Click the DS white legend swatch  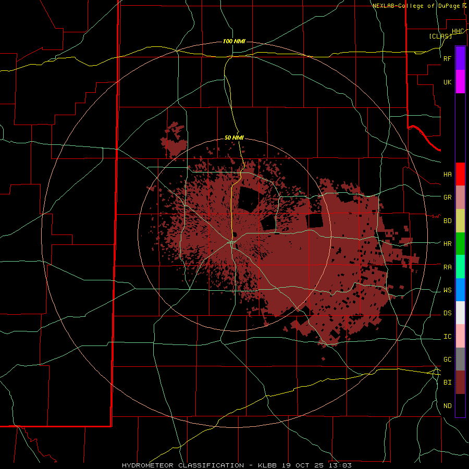click(460, 313)
